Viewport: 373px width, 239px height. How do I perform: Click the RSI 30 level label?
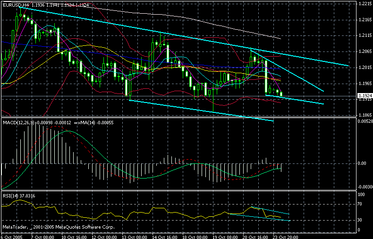(361, 220)
